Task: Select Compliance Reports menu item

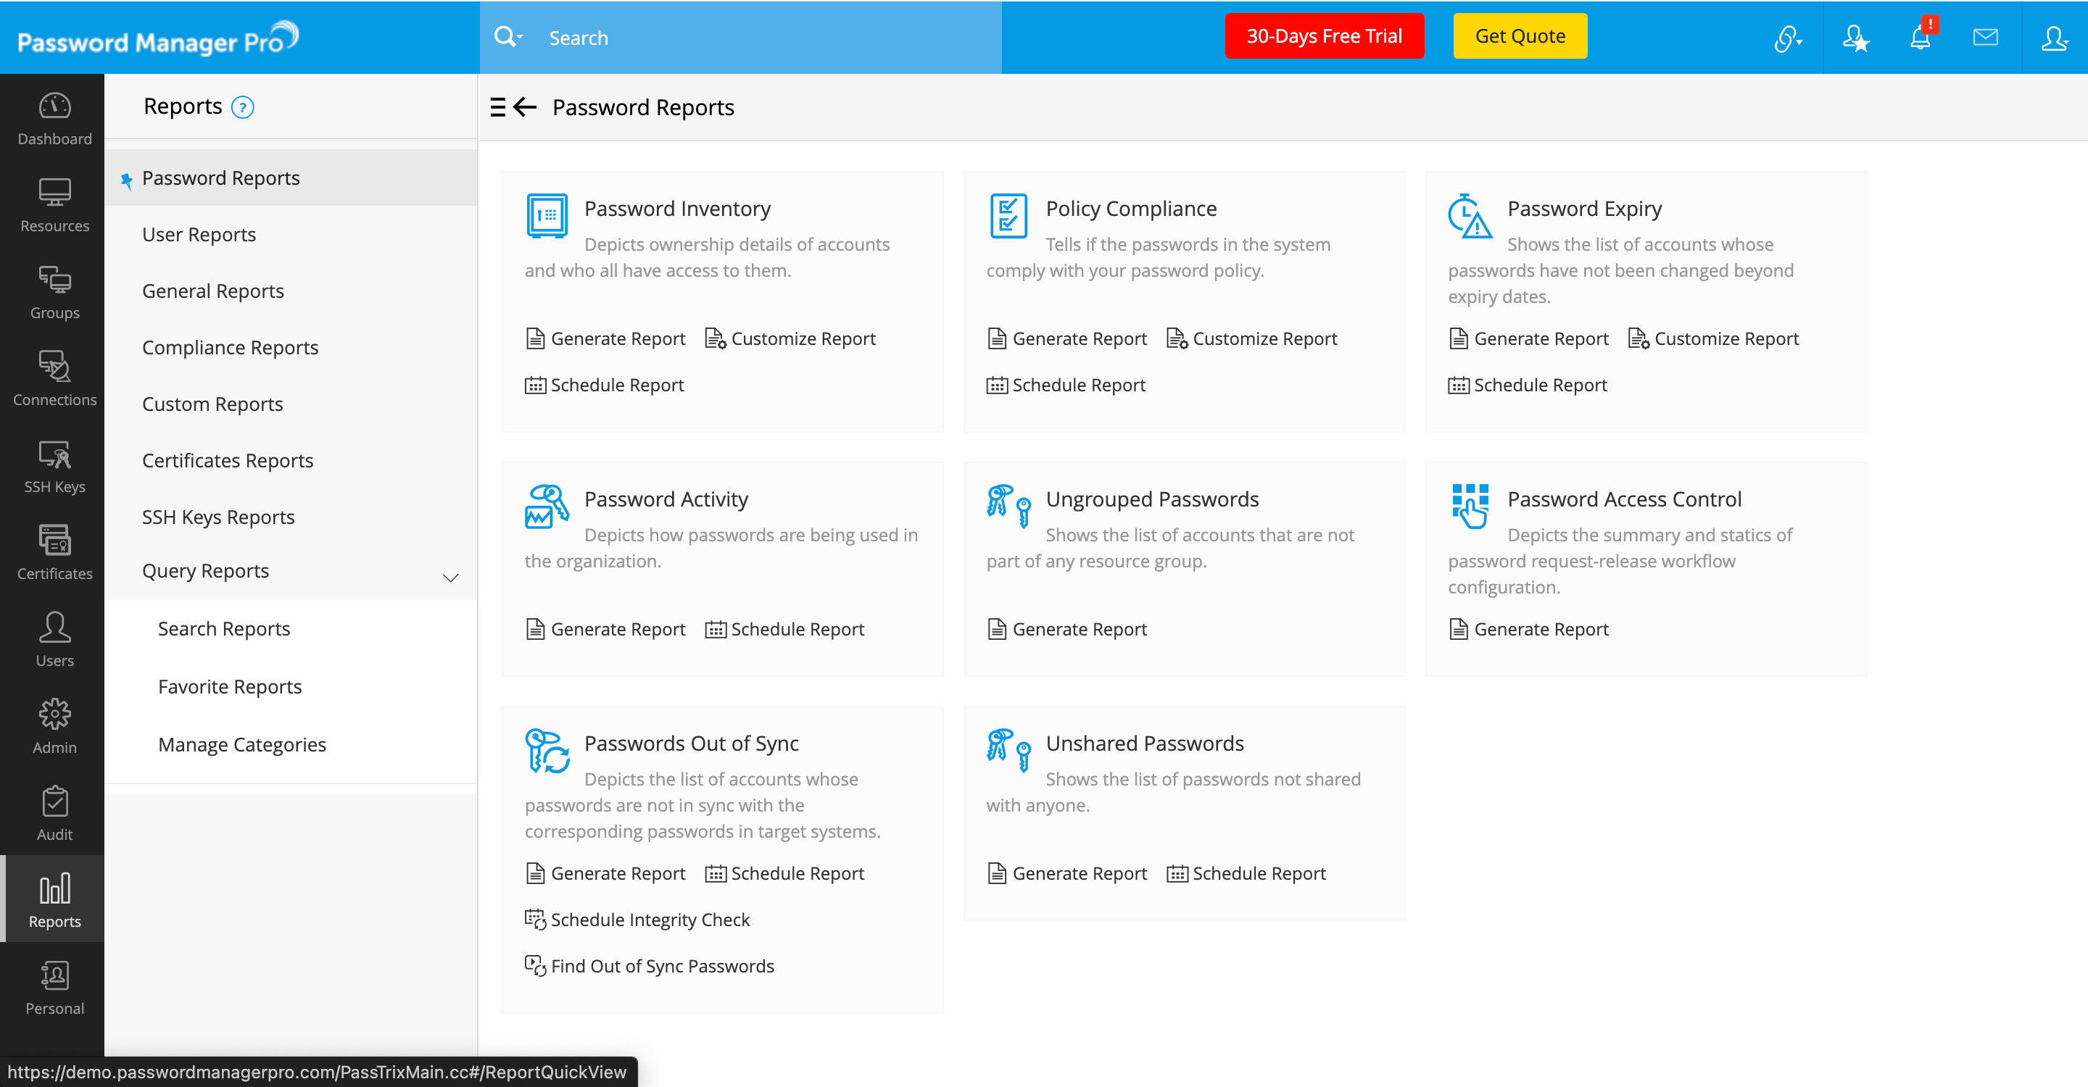Action: point(231,348)
